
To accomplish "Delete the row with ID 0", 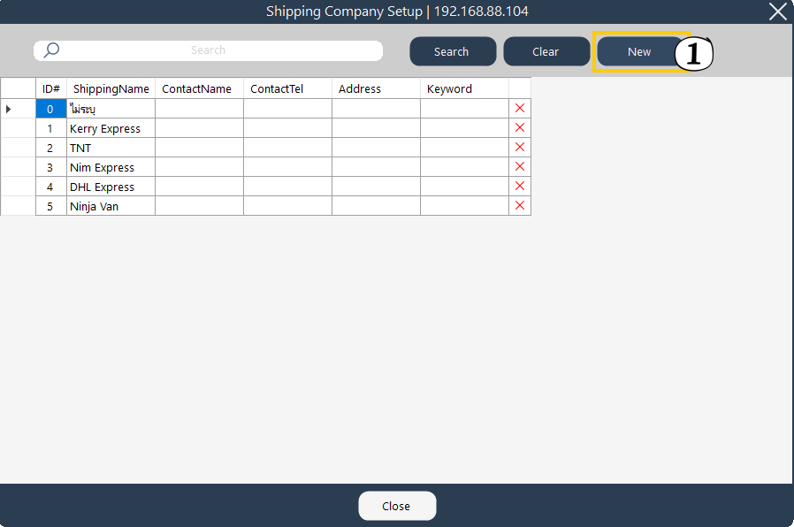I will click(520, 109).
